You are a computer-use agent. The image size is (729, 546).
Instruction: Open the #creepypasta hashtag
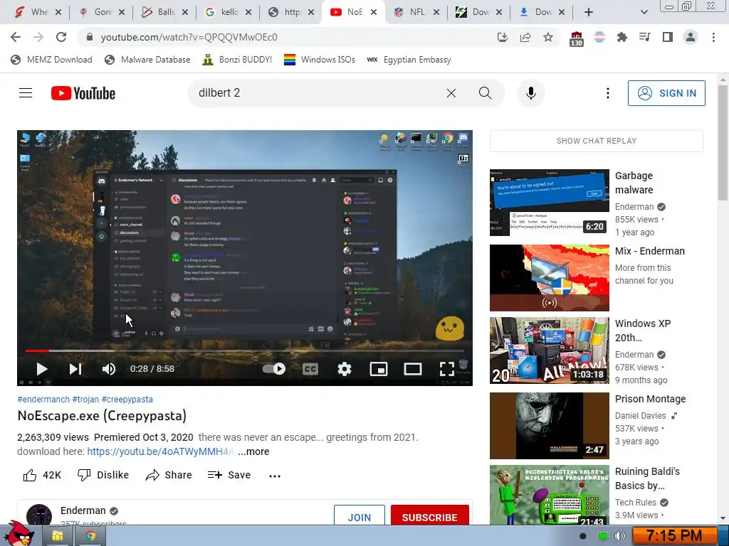(x=127, y=400)
